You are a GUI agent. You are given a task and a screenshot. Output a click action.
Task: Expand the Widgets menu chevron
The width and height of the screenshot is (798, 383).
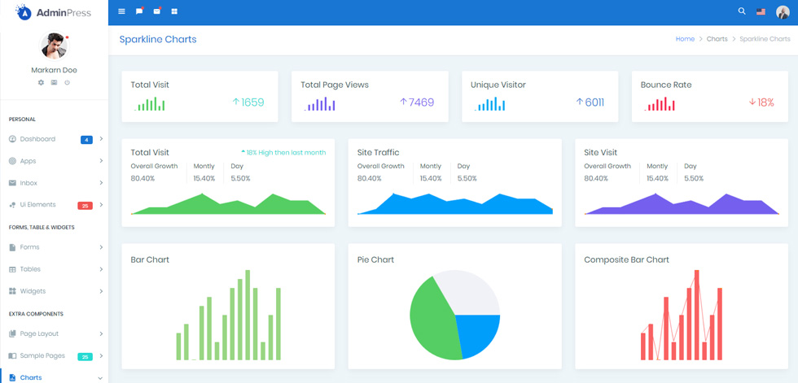click(x=101, y=291)
